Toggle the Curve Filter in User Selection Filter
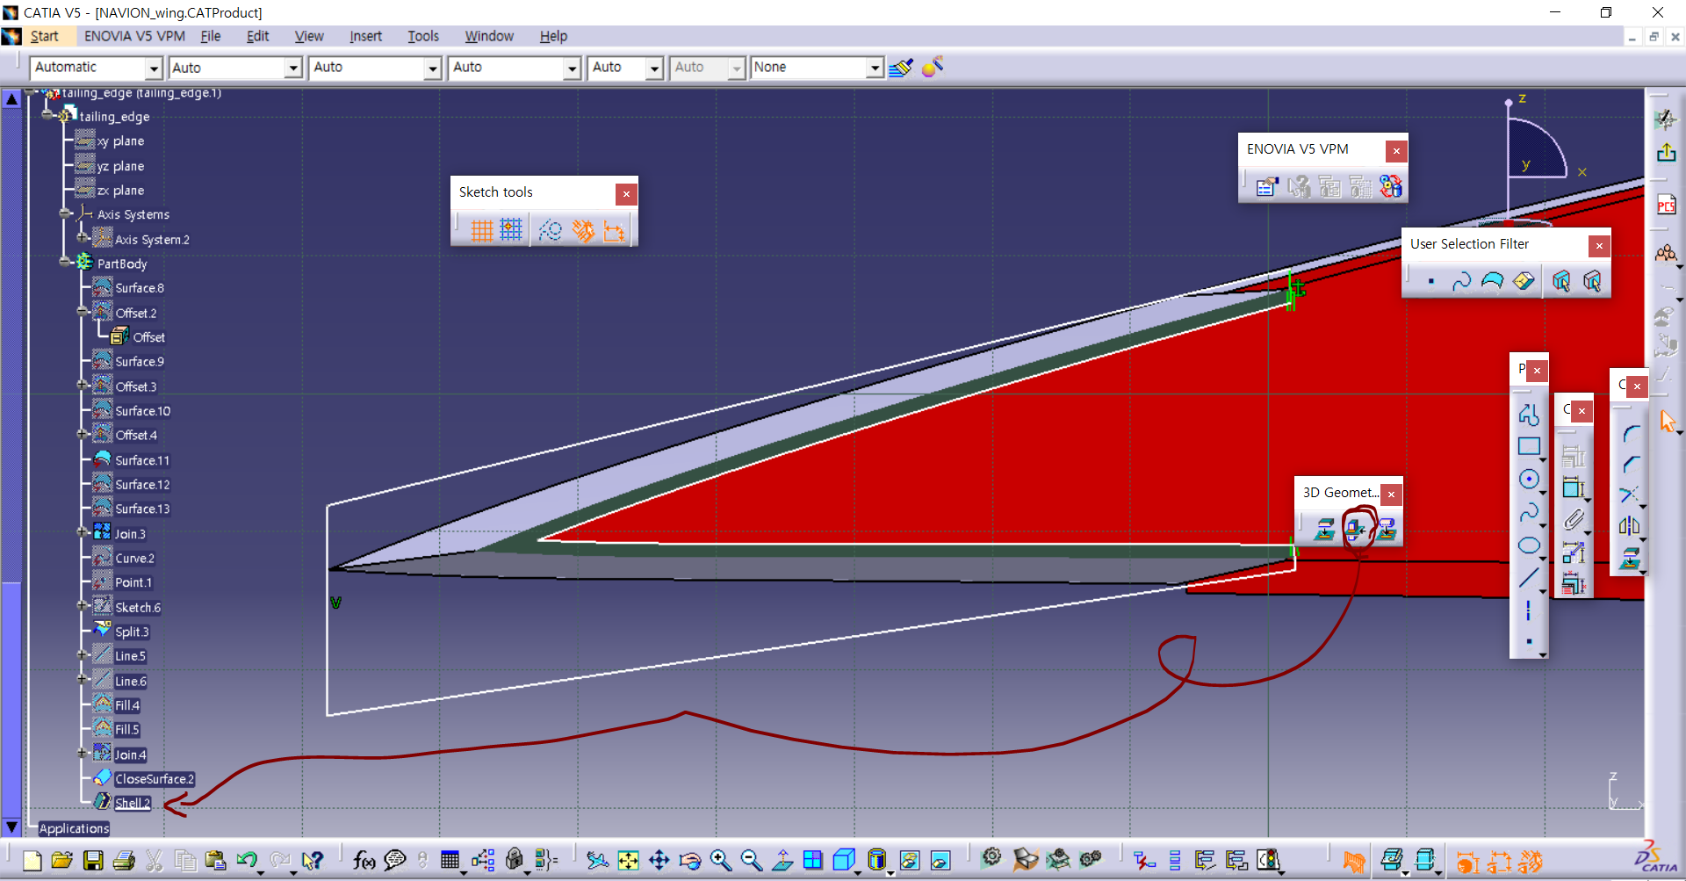This screenshot has height=881, width=1686. coord(1462,281)
